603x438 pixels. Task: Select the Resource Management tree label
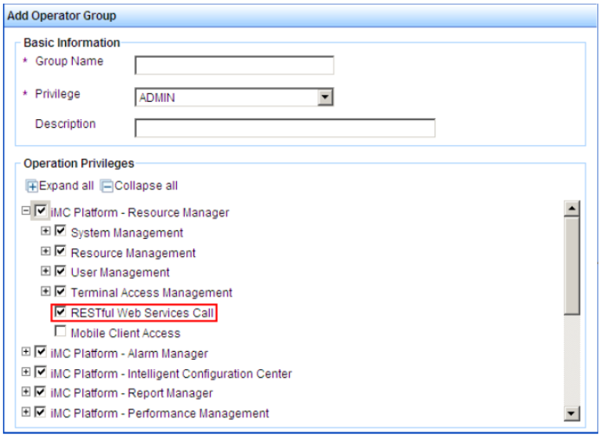(x=133, y=253)
